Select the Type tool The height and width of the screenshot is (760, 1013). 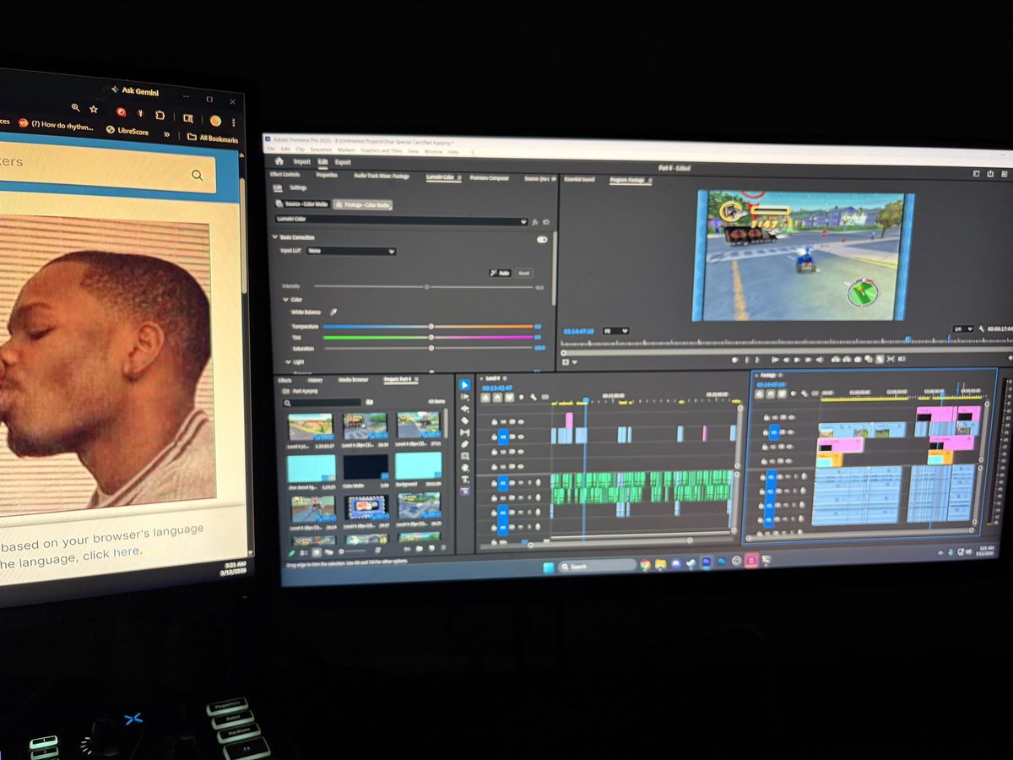465,480
